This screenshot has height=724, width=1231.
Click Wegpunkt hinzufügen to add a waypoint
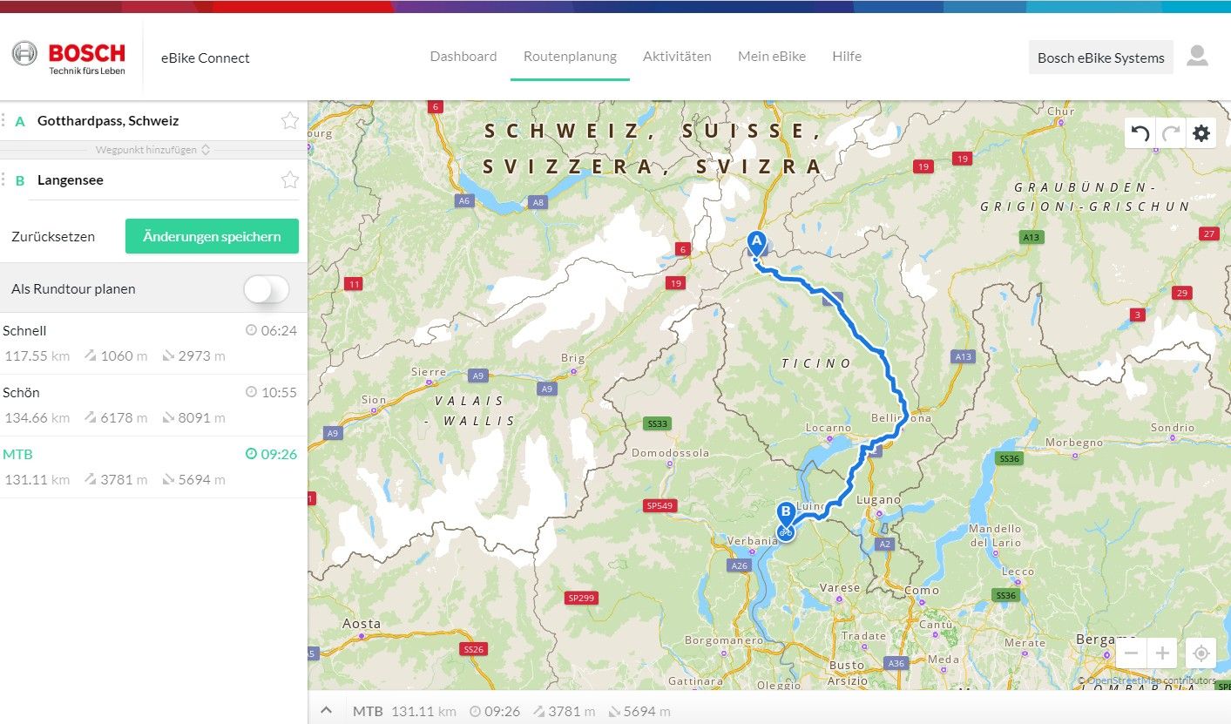pyautogui.click(x=152, y=150)
